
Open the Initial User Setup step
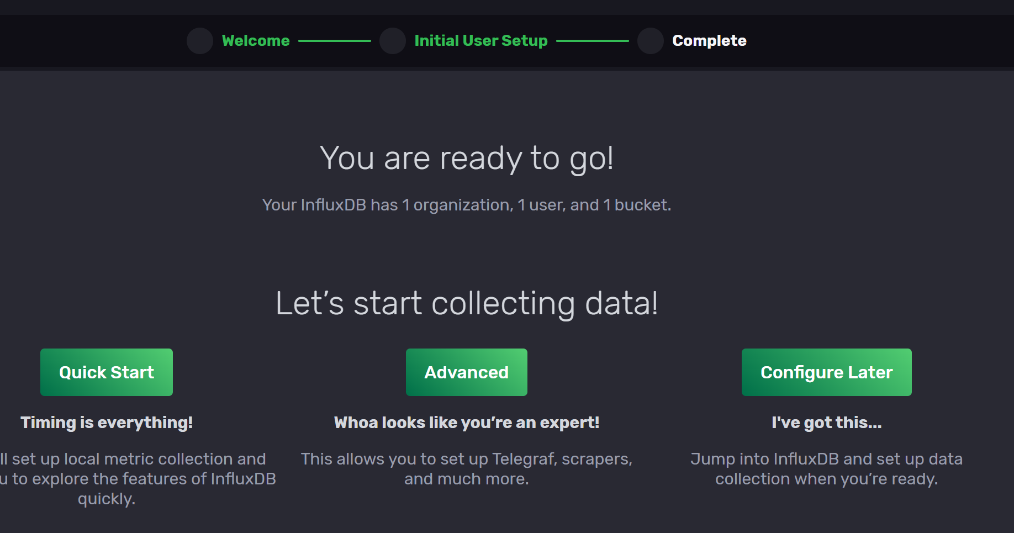pos(481,41)
